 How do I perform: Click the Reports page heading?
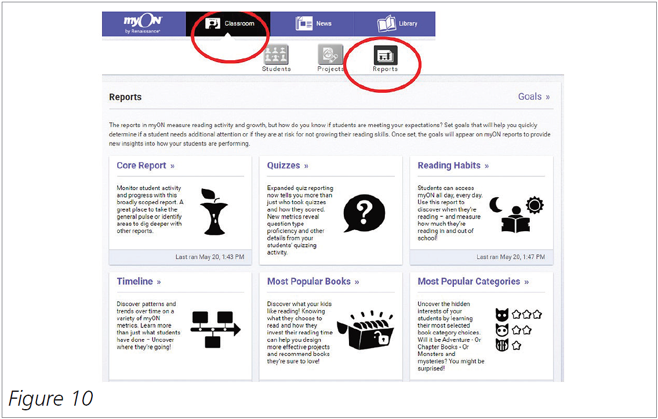125,97
